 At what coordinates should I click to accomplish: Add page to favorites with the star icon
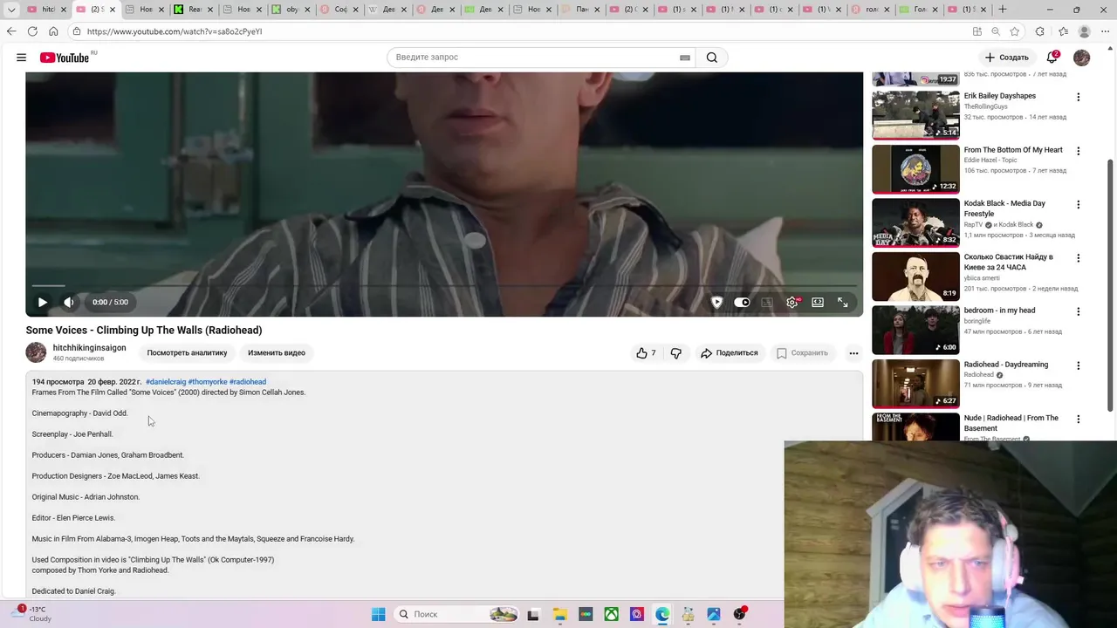coord(1015,31)
